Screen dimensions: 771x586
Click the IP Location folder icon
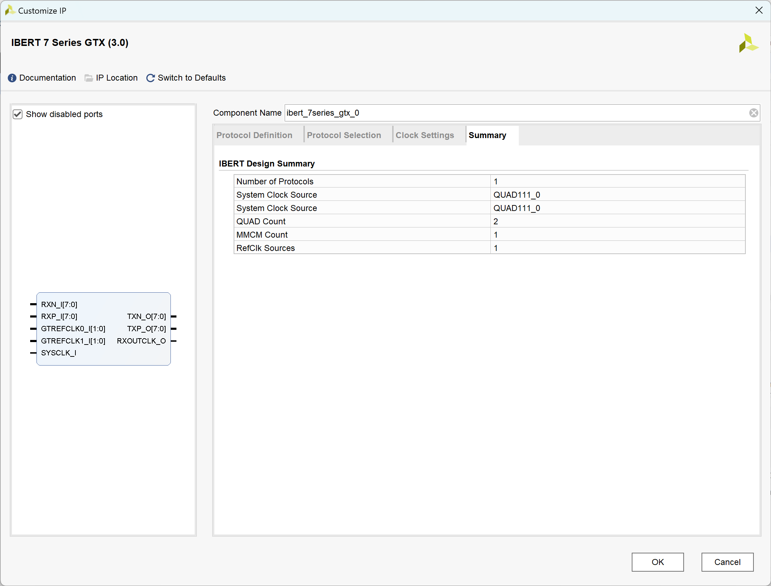pos(89,78)
